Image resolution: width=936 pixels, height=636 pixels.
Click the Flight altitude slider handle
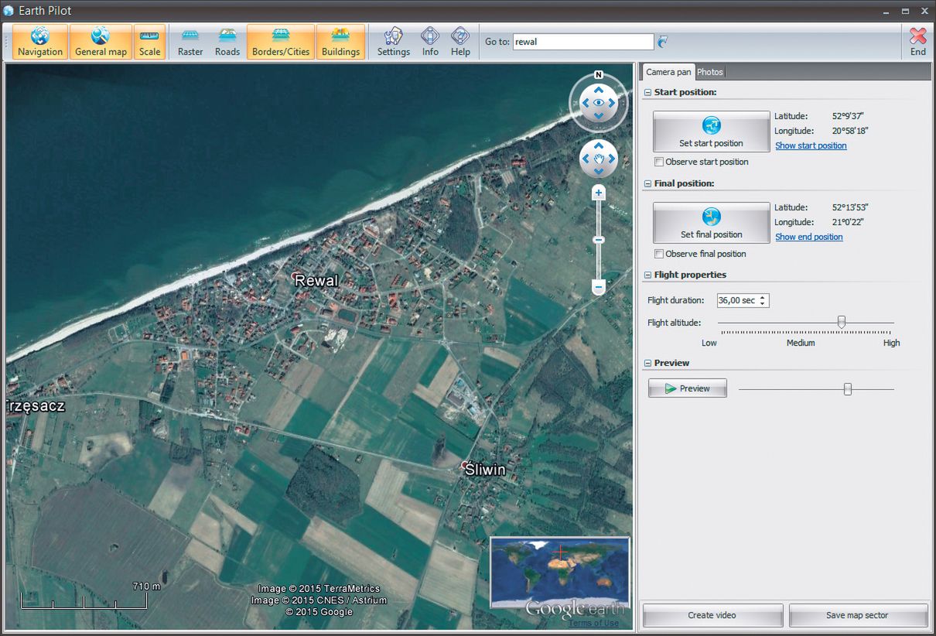tap(842, 322)
